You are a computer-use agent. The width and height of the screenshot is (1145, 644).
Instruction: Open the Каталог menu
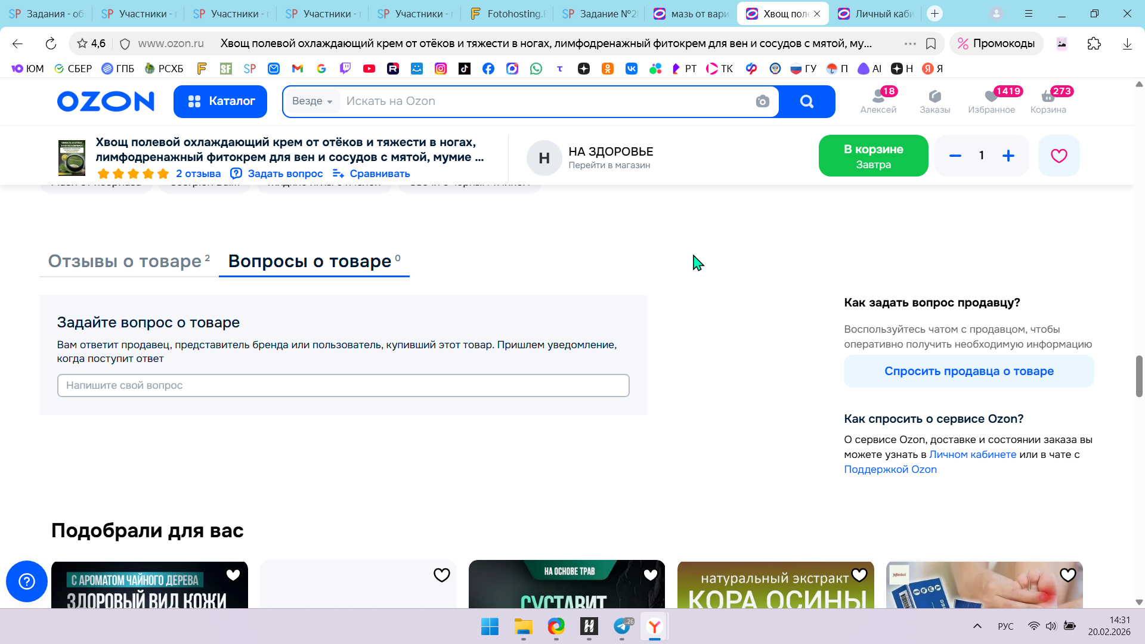tap(220, 101)
